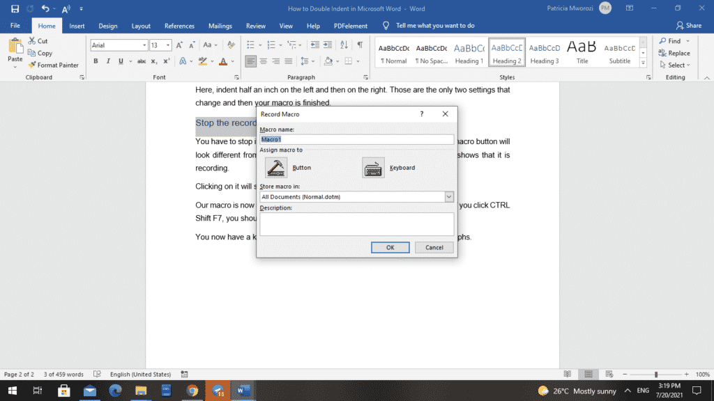
Task: Switch to Read Mode view
Action: 568,374
